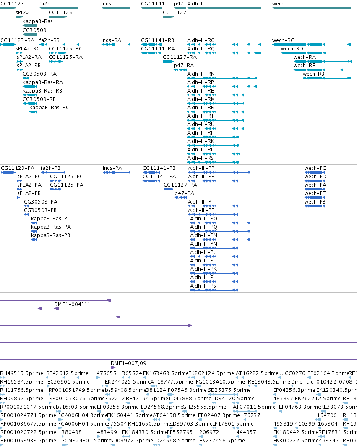Click EST LD34170.5prime
Viewport: 357px width, 447px height.
point(233,399)
